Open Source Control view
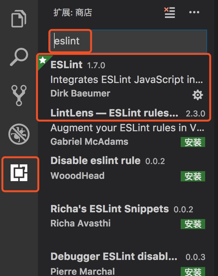218x276 pixels. click(x=19, y=96)
